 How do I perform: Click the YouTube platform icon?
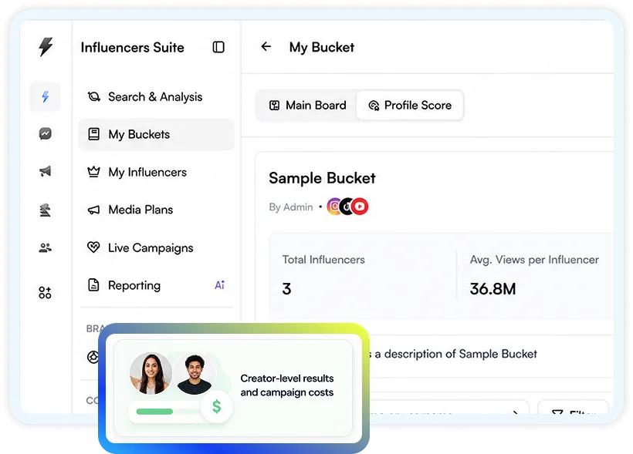click(x=360, y=207)
